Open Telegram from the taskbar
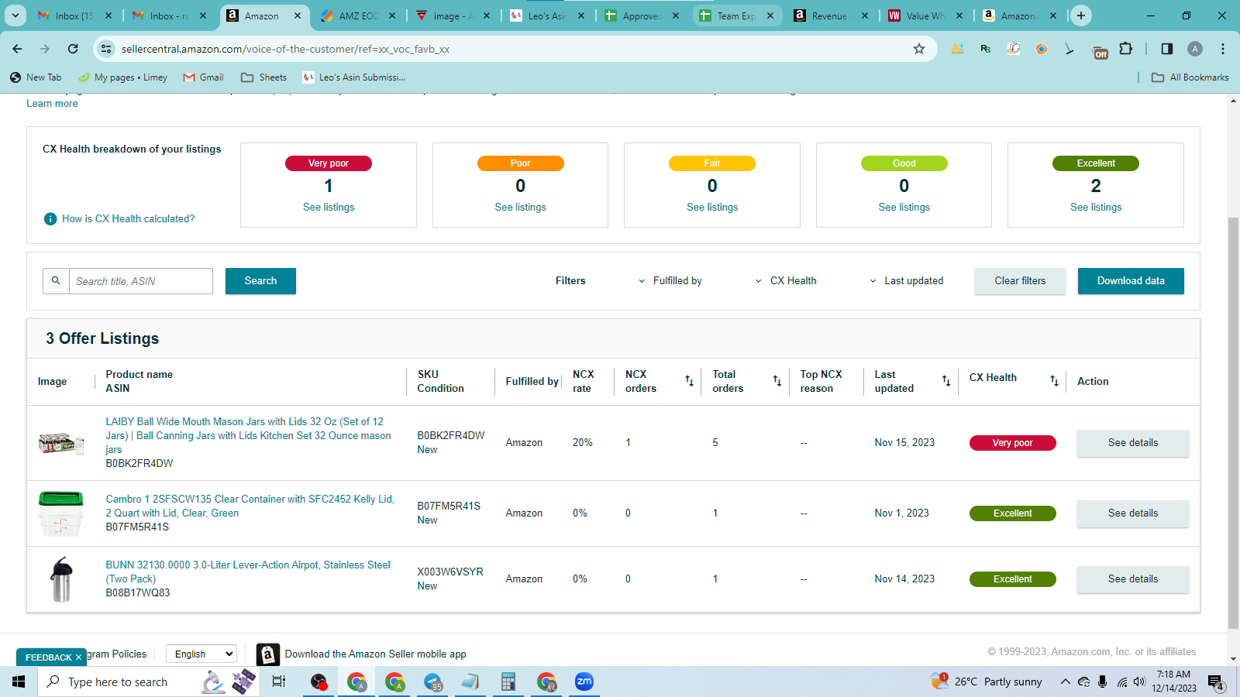Image resolution: width=1240 pixels, height=697 pixels. 433,682
